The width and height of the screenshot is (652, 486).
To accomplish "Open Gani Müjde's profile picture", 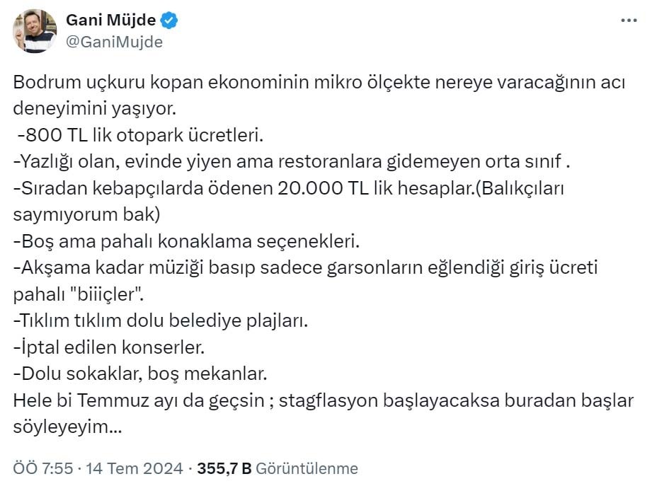I will 34,31.
